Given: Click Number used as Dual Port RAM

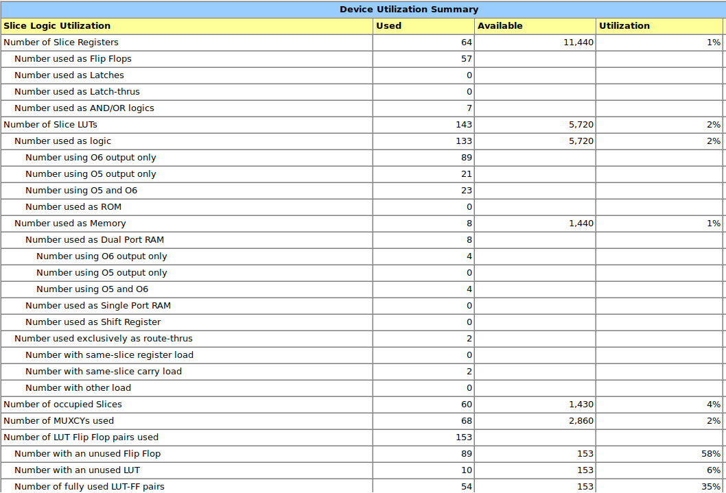Looking at the screenshot, I should click(95, 240).
